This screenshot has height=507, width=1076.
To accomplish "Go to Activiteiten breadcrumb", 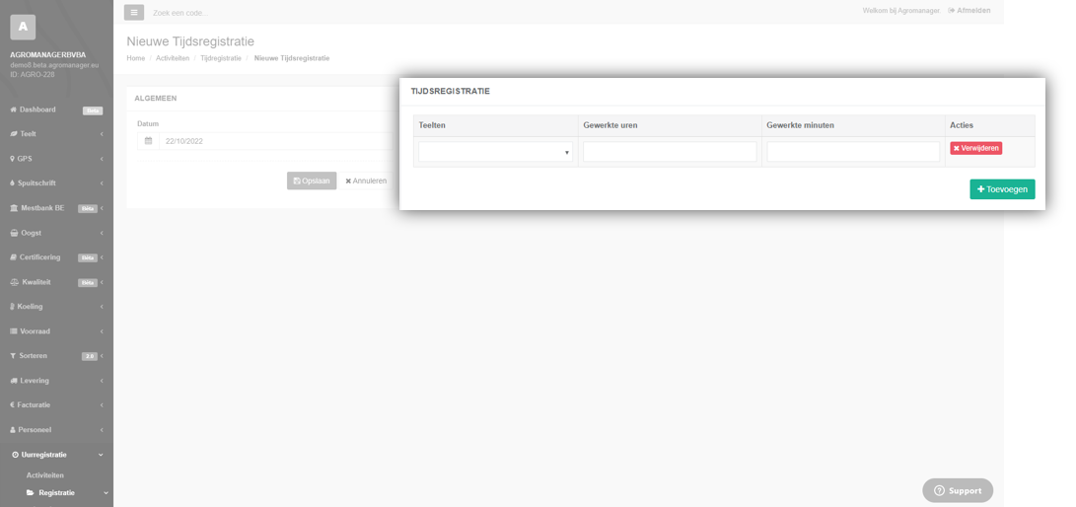I will click(x=173, y=58).
